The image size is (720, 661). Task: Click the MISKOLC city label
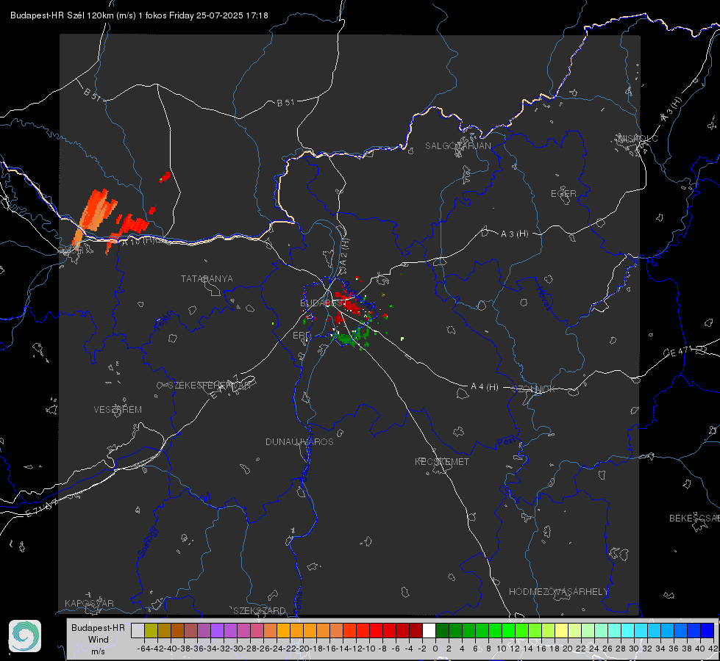click(638, 138)
